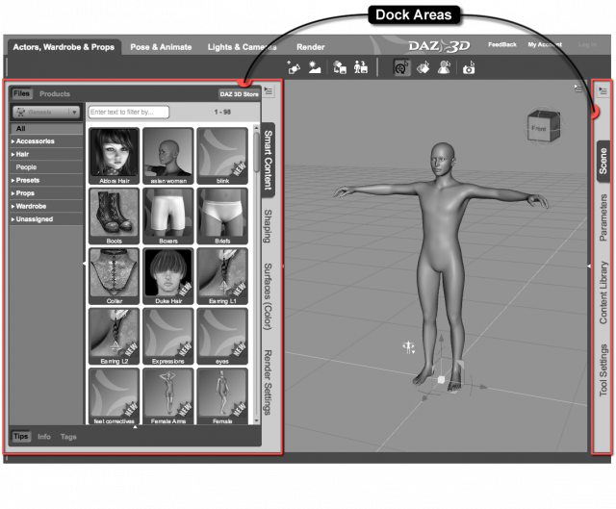
Task: Open the Surfaces (Color) side tab
Action: pyautogui.click(x=268, y=296)
